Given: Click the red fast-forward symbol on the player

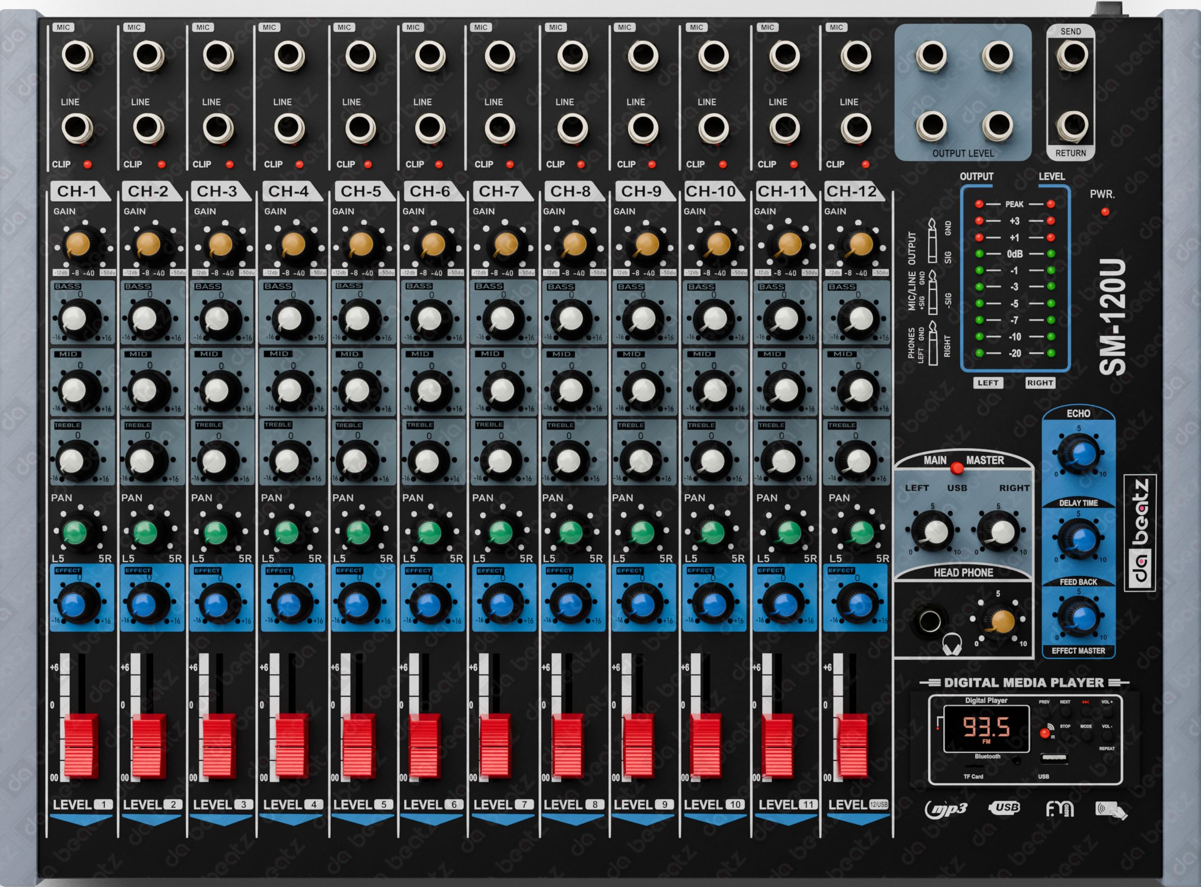Looking at the screenshot, I should 1086,702.
